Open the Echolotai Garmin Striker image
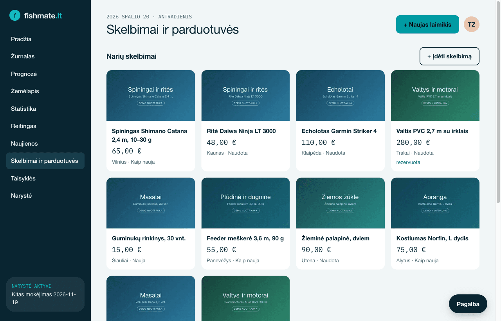Viewport: 501px width, 321px height. [x=340, y=96]
